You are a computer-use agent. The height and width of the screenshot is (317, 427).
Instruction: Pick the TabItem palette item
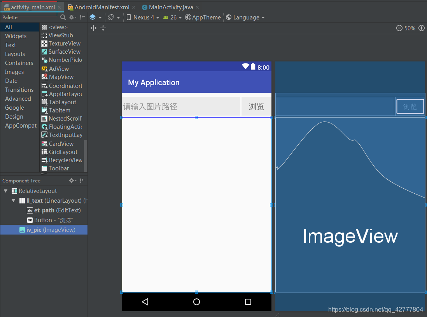[61, 110]
